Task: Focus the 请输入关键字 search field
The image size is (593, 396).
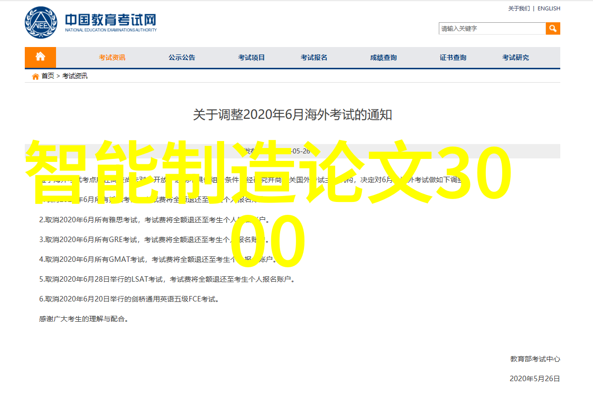Action: pyautogui.click(x=492, y=28)
